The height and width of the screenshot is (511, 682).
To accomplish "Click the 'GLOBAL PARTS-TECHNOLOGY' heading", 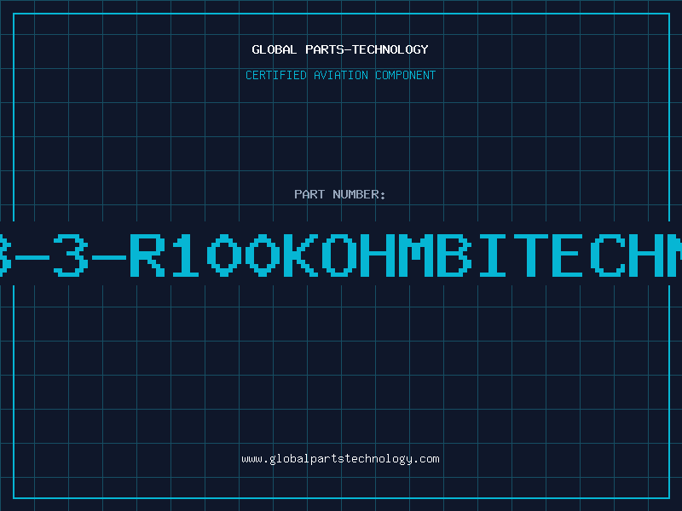I will coord(340,49).
